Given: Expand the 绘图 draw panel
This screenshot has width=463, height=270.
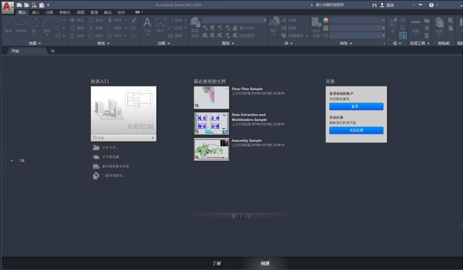Looking at the screenshot, I should tap(35, 43).
